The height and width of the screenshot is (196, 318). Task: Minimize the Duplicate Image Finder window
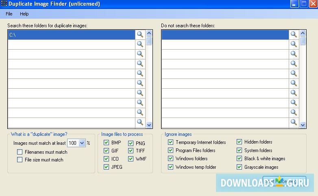(294, 4)
